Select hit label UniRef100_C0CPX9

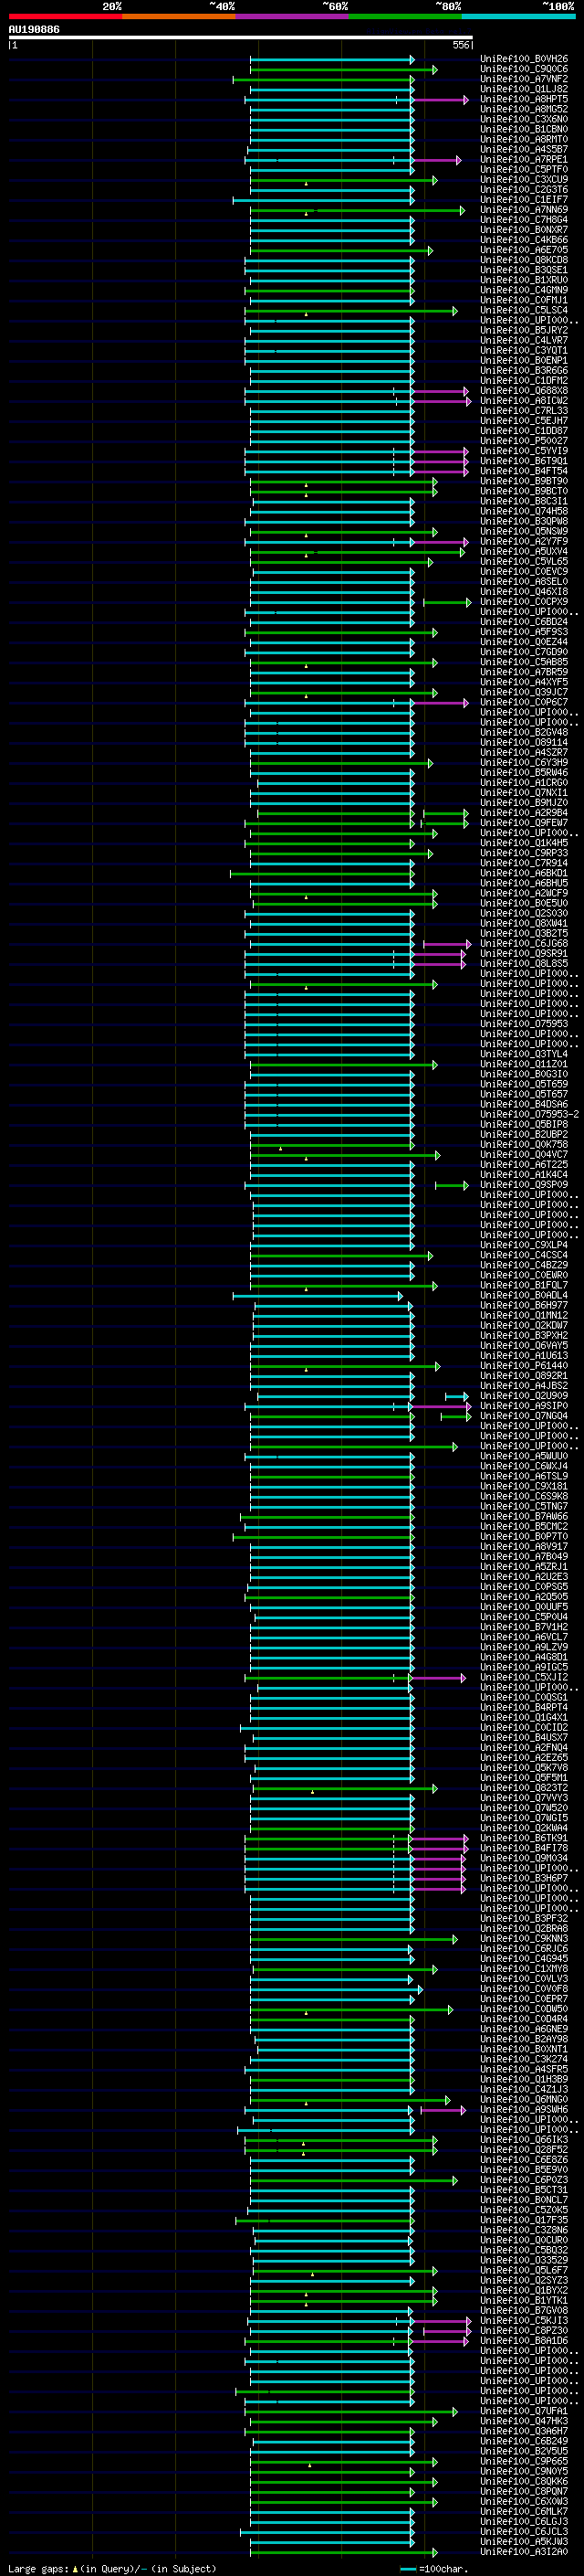point(524,602)
